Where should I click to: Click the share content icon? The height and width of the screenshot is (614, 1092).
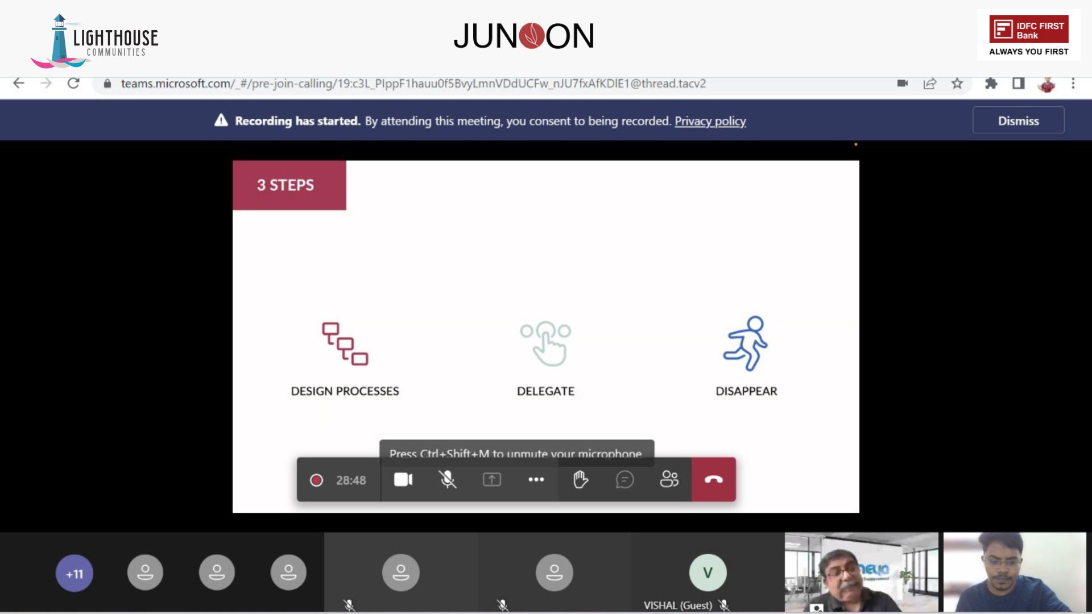[x=491, y=480]
